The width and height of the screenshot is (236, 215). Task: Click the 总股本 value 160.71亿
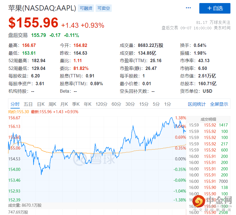[x=207, y=84]
